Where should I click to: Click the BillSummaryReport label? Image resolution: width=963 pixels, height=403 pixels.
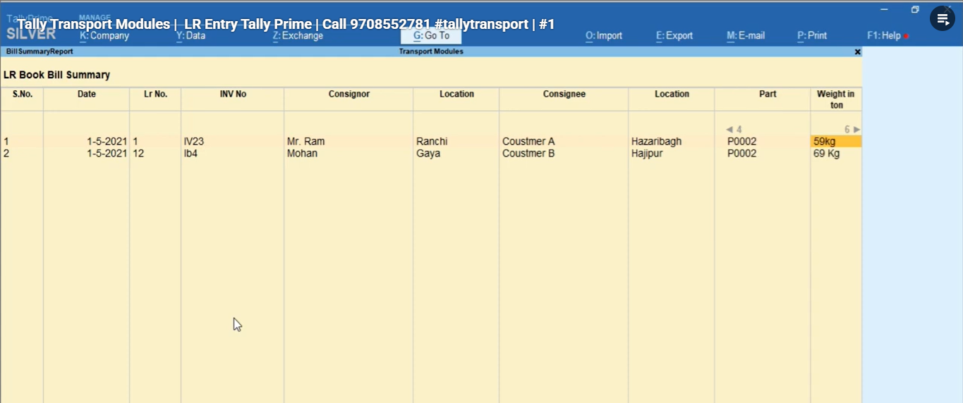coord(40,51)
